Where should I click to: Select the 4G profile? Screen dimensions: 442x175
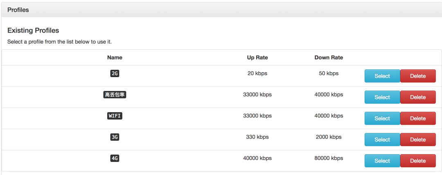pyautogui.click(x=382, y=161)
